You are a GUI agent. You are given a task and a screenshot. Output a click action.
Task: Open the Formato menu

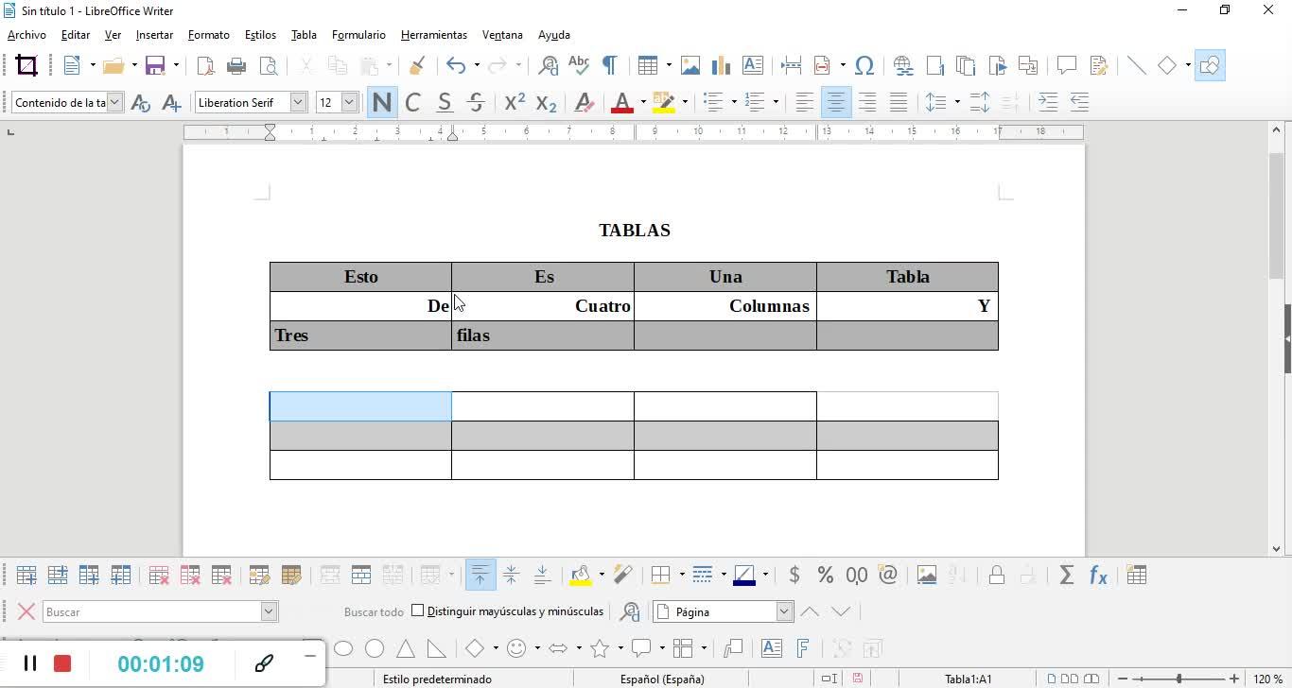coord(208,35)
